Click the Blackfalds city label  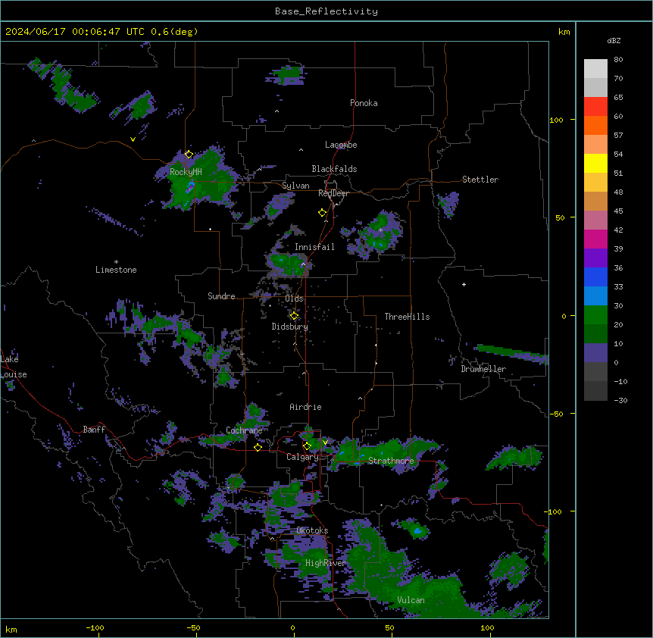[334, 169]
